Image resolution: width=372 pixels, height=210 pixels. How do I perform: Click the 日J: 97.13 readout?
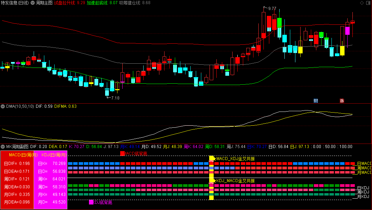click(300, 147)
